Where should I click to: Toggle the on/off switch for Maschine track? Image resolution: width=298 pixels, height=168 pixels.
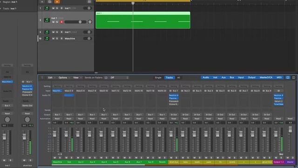pyautogui.click(x=88, y=38)
